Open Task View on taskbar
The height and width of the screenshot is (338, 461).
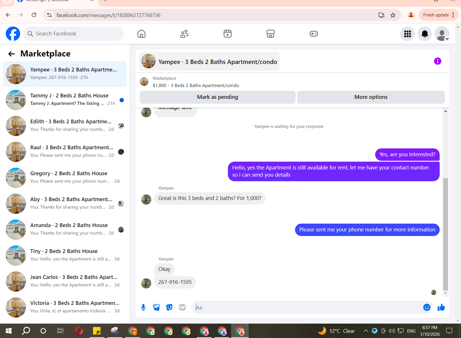tap(60, 331)
